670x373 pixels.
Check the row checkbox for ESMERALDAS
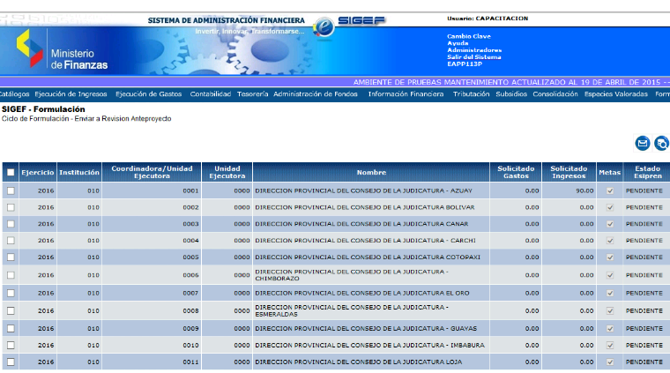pos(11,310)
